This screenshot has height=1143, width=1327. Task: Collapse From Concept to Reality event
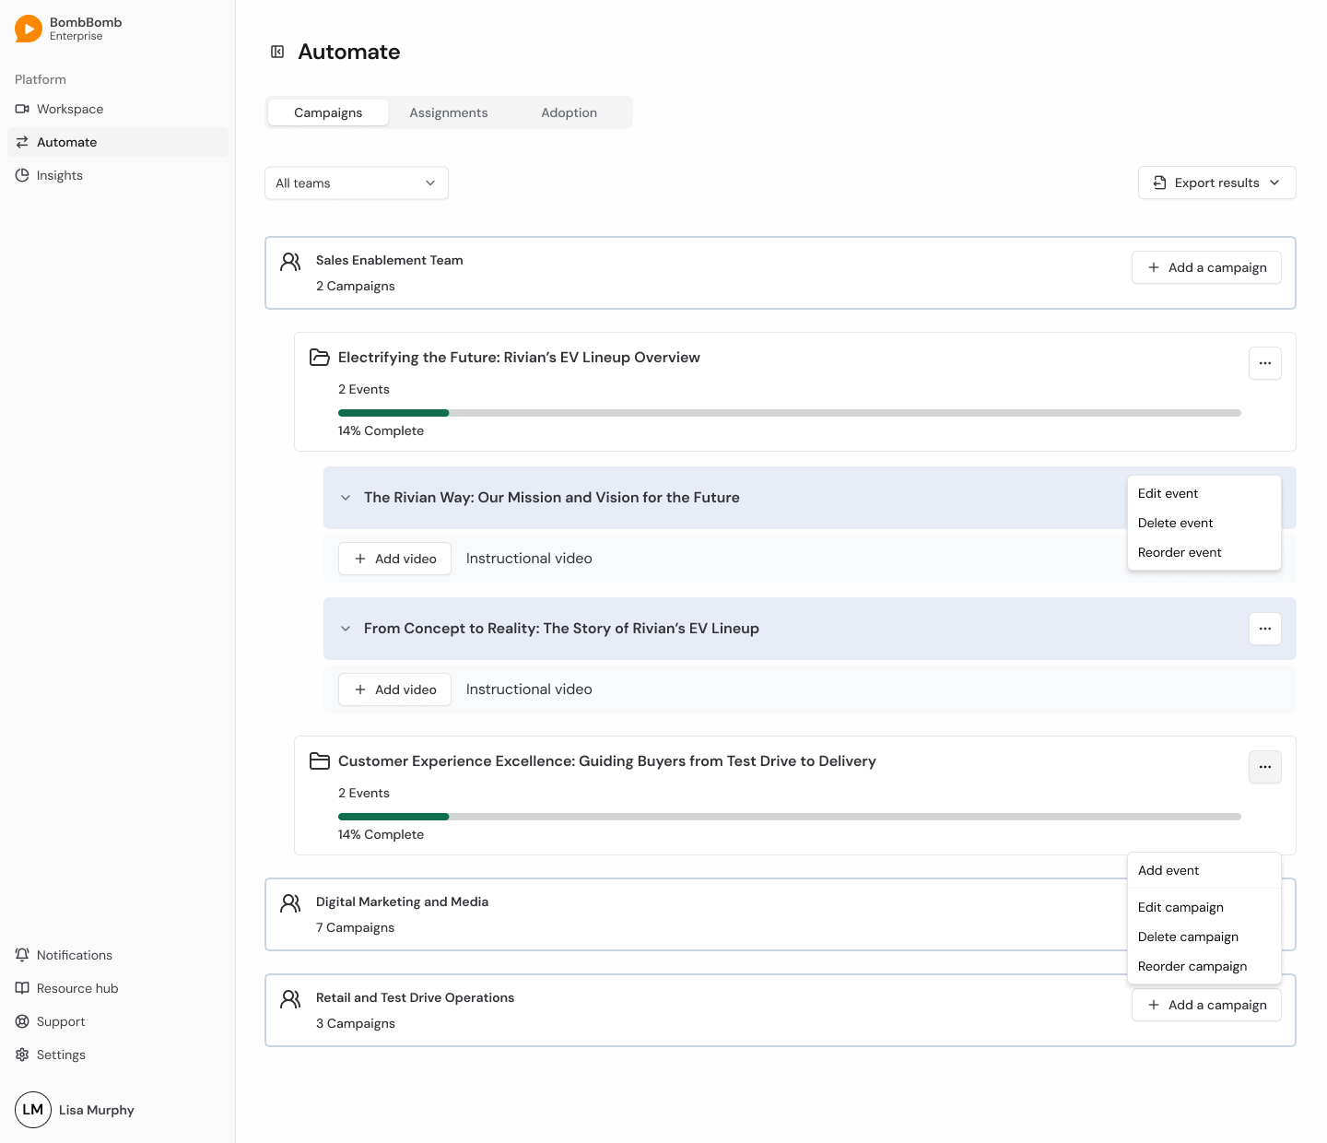(x=346, y=629)
